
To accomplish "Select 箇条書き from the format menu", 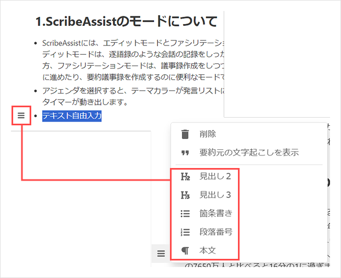I will 215,213.
